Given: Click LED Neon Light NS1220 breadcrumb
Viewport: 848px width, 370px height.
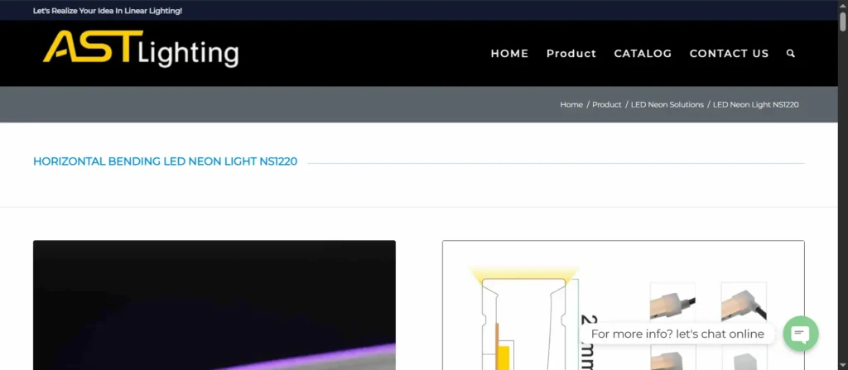Looking at the screenshot, I should [755, 104].
